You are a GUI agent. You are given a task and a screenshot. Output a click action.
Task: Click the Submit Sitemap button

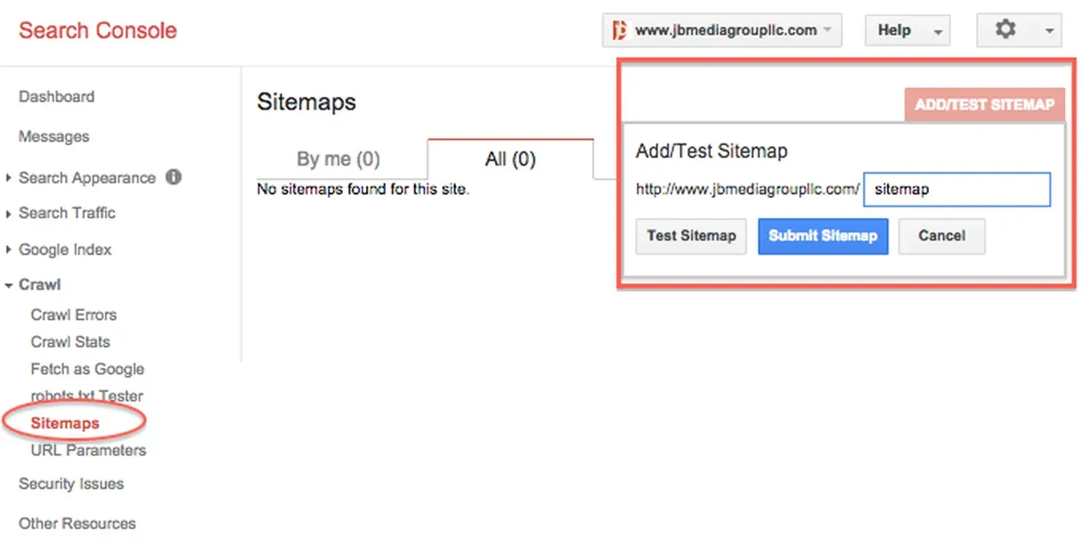click(x=822, y=235)
